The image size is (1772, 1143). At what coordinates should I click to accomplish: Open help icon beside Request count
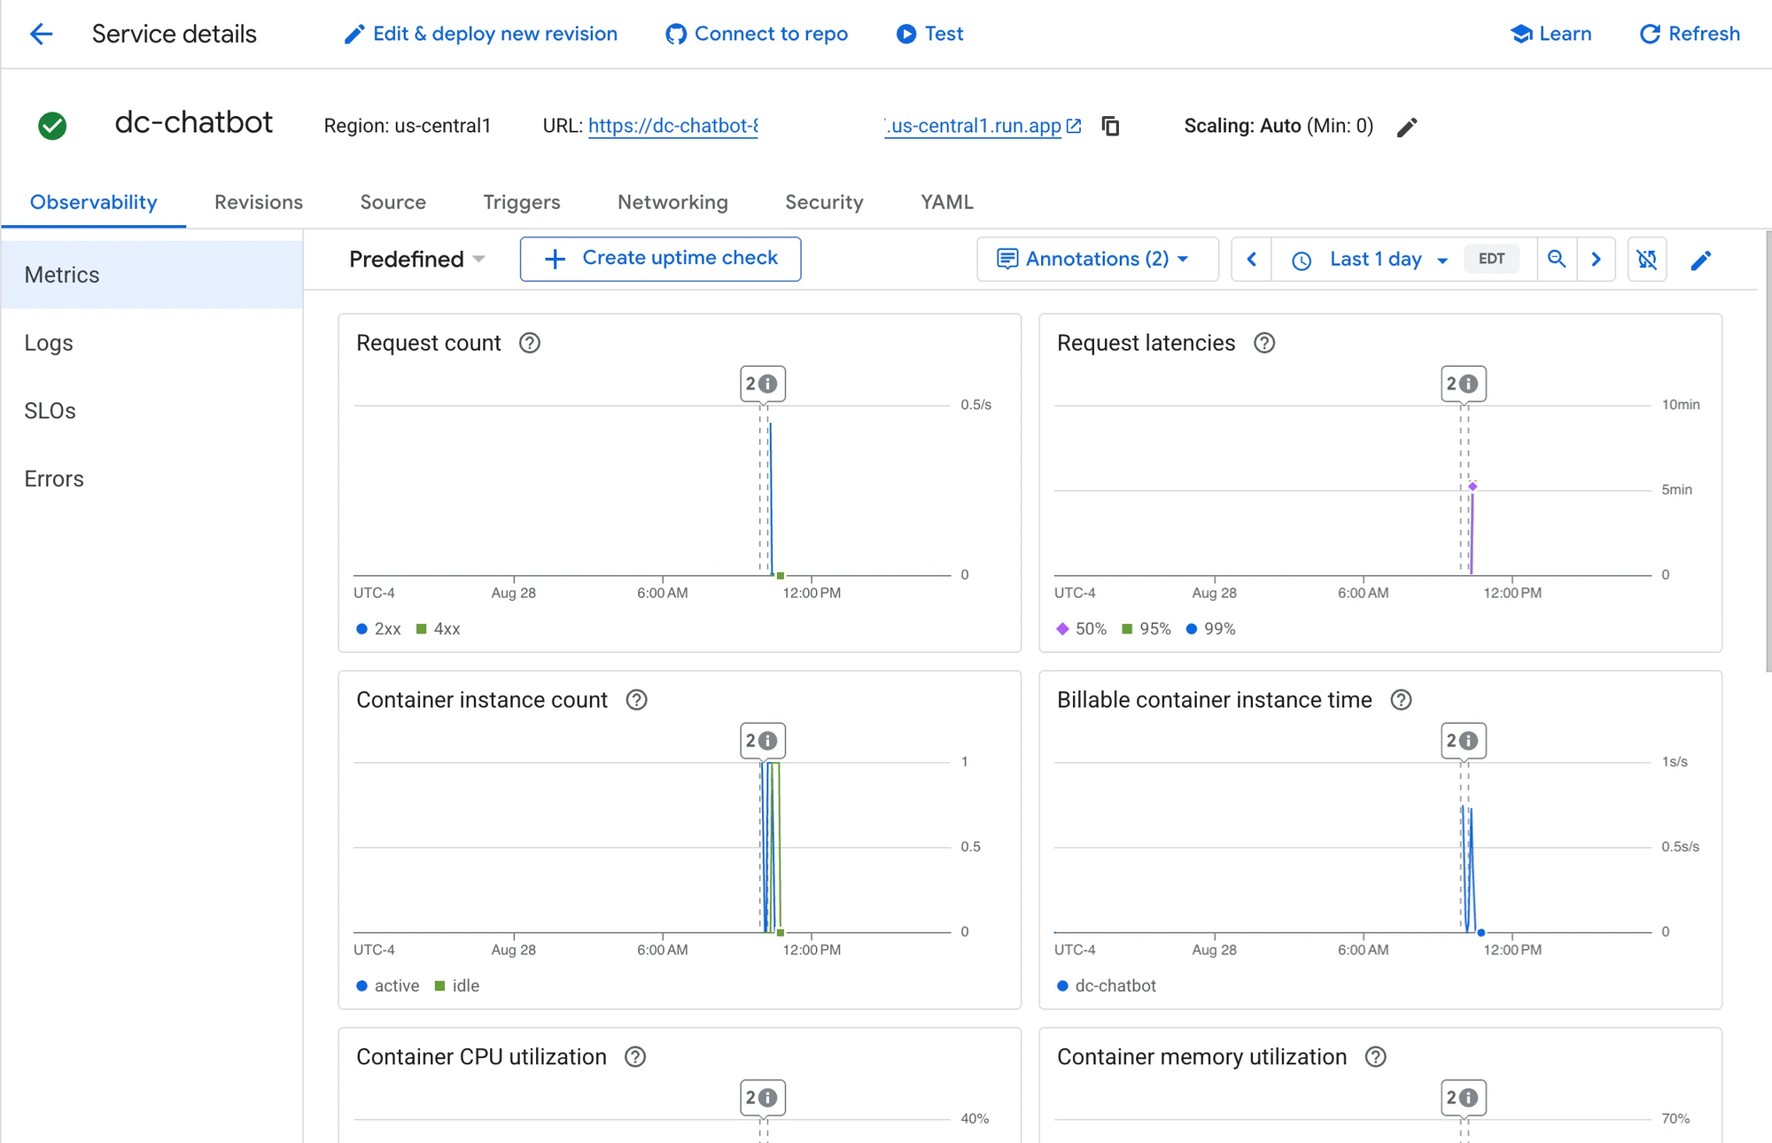pyautogui.click(x=530, y=343)
